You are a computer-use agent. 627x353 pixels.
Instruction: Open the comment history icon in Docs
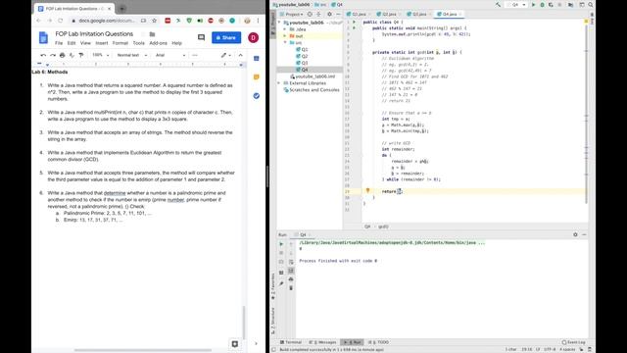[201, 37]
